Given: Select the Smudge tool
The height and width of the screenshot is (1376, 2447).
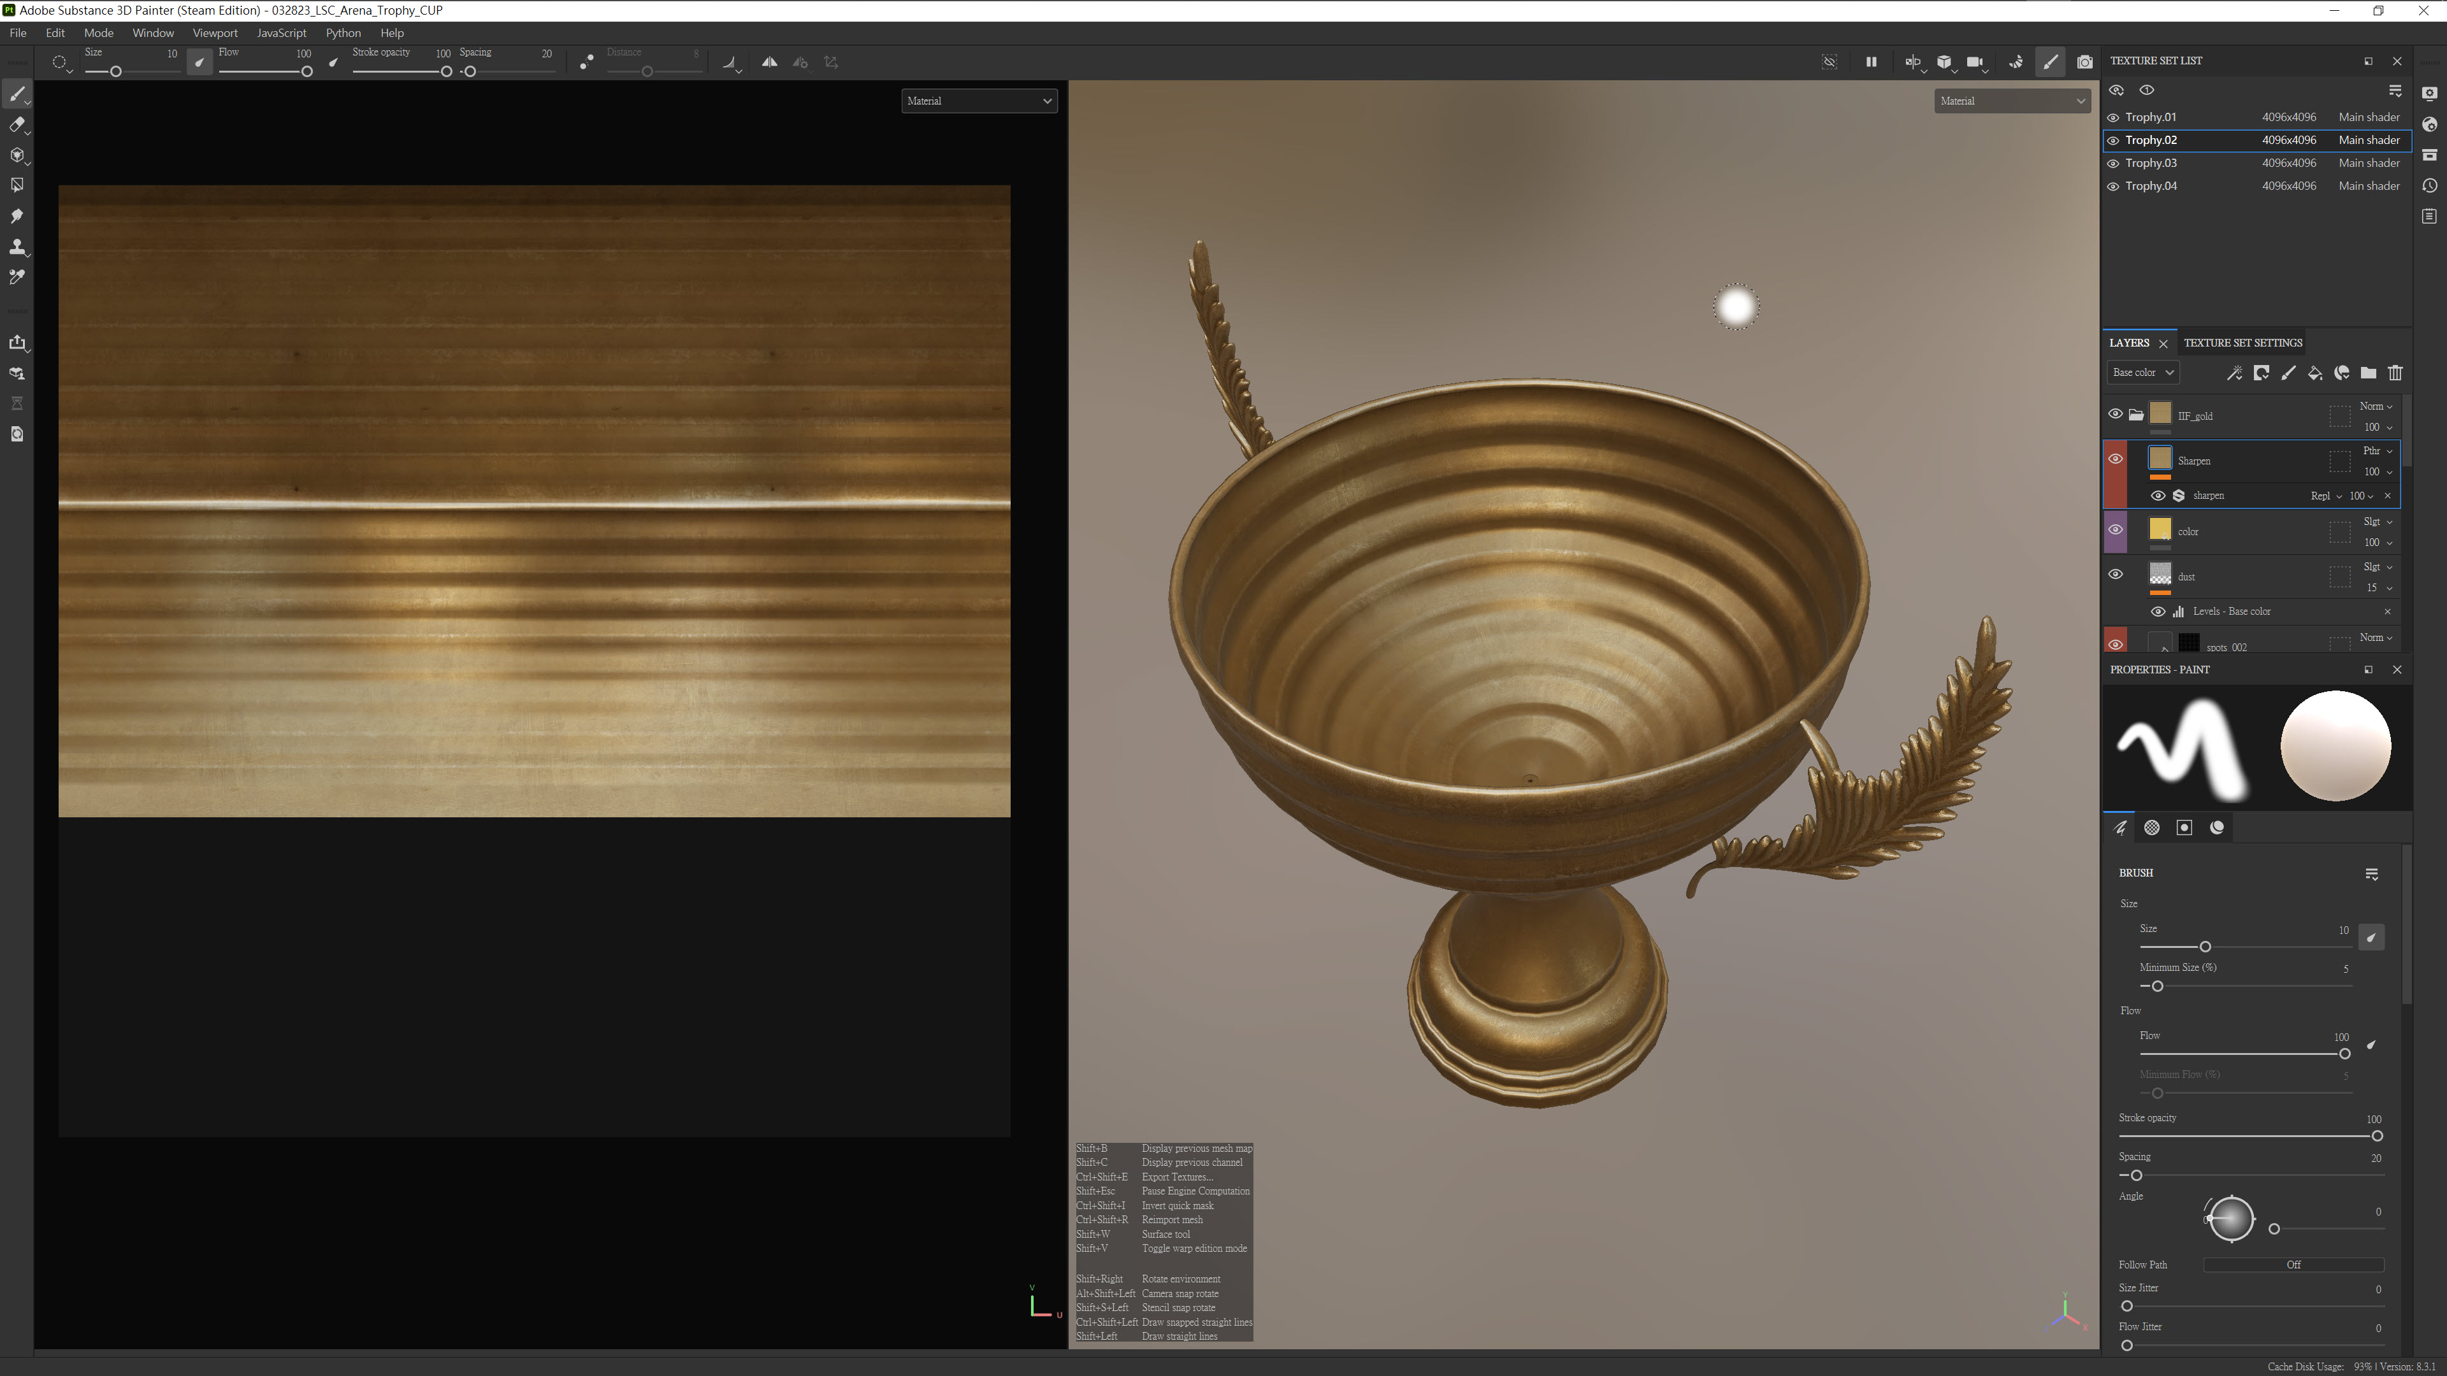Looking at the screenshot, I should [x=16, y=217].
